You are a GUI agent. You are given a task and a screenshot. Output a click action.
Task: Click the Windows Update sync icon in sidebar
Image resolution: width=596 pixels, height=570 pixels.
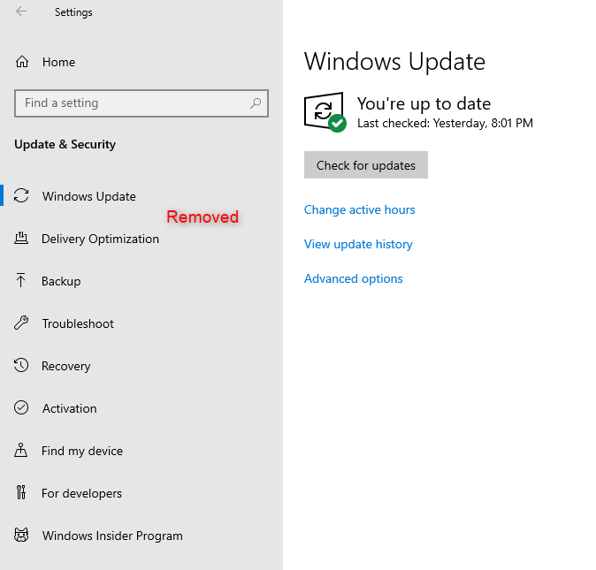coord(21,195)
